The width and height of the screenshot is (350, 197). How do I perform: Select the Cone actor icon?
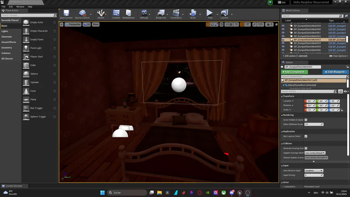tap(26, 91)
